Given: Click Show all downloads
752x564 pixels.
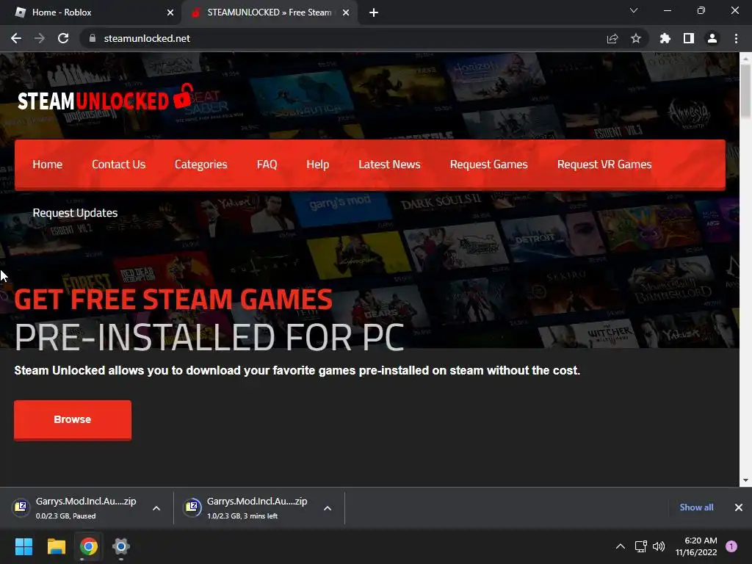Looking at the screenshot, I should 696,507.
